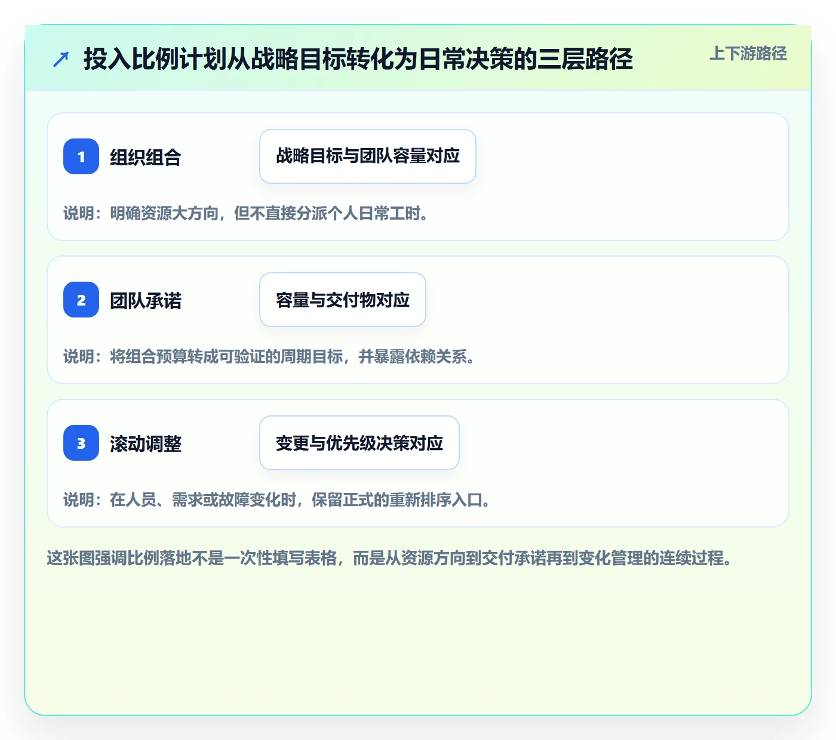Click the title 投入比例计划从战略目标转化为日常决策的三层路径

click(358, 59)
